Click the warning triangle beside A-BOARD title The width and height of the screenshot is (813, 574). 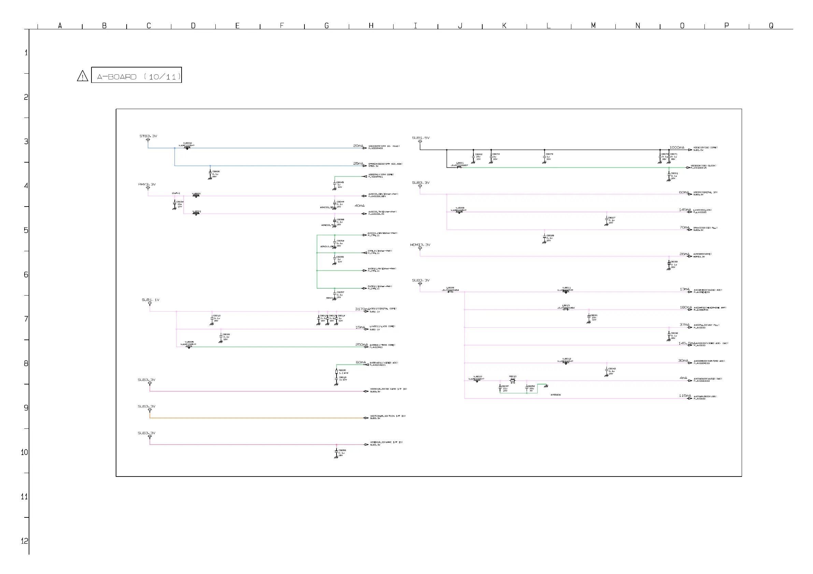83,76
